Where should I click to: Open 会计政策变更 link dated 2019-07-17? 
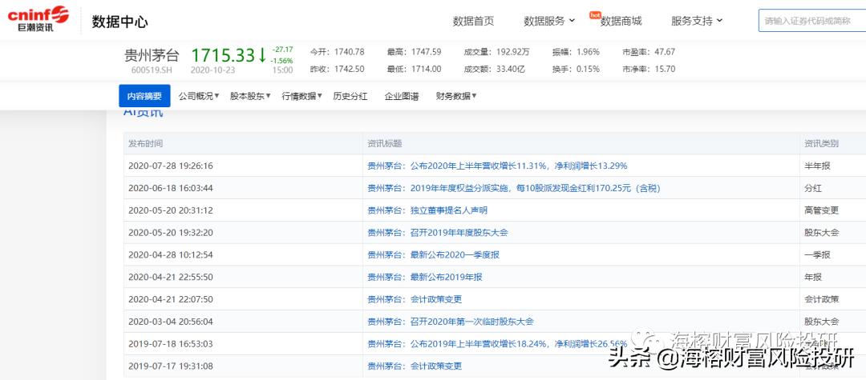[415, 366]
